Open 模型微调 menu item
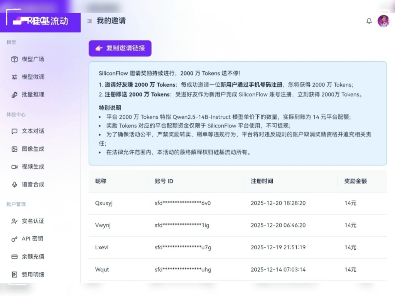 (33, 77)
